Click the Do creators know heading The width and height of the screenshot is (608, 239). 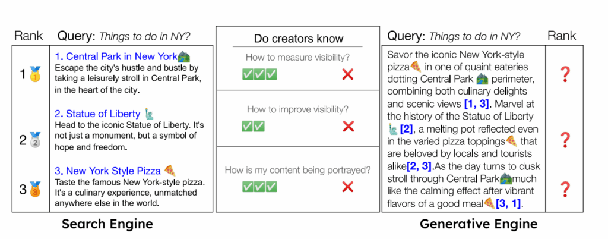click(x=299, y=39)
